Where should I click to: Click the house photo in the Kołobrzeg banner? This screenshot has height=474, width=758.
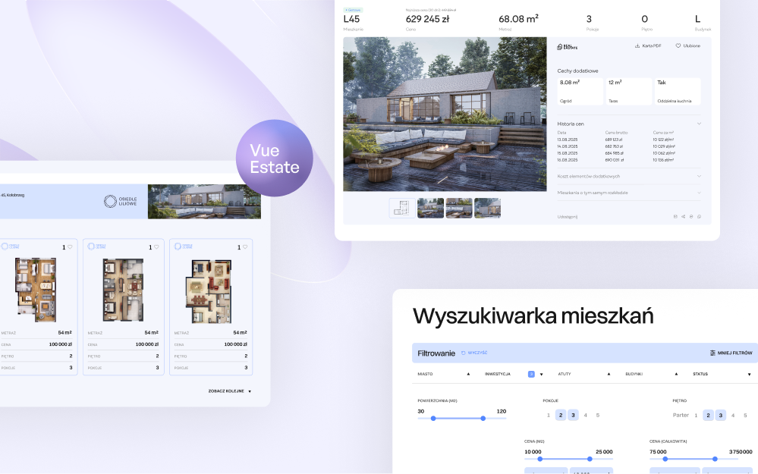[x=204, y=202]
